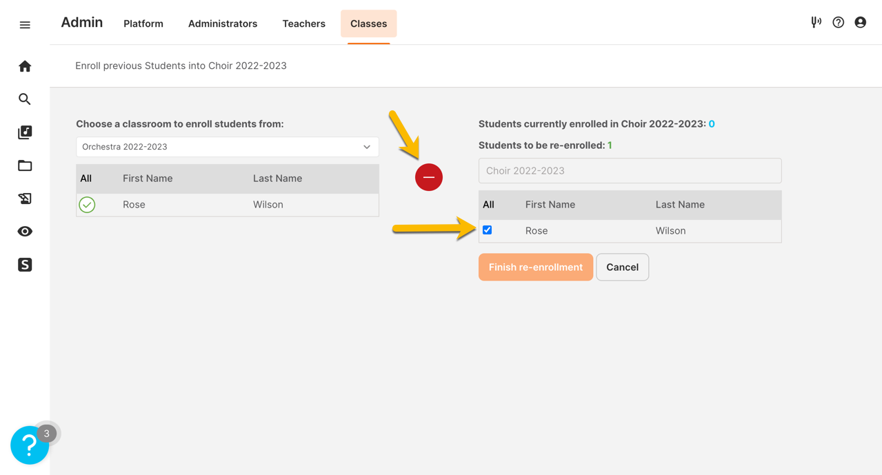Click Finish re-enrollment button

coord(536,267)
